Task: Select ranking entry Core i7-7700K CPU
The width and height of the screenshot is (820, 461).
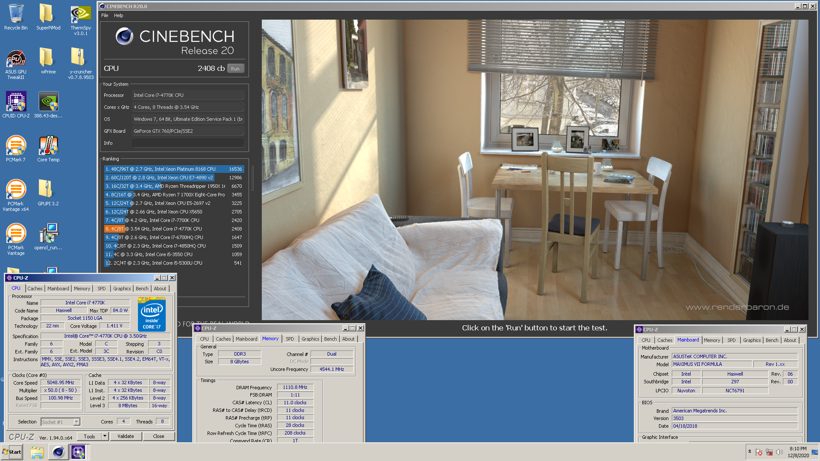Action: pyautogui.click(x=174, y=220)
